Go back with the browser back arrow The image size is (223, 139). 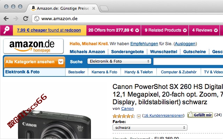click(x=6, y=18)
